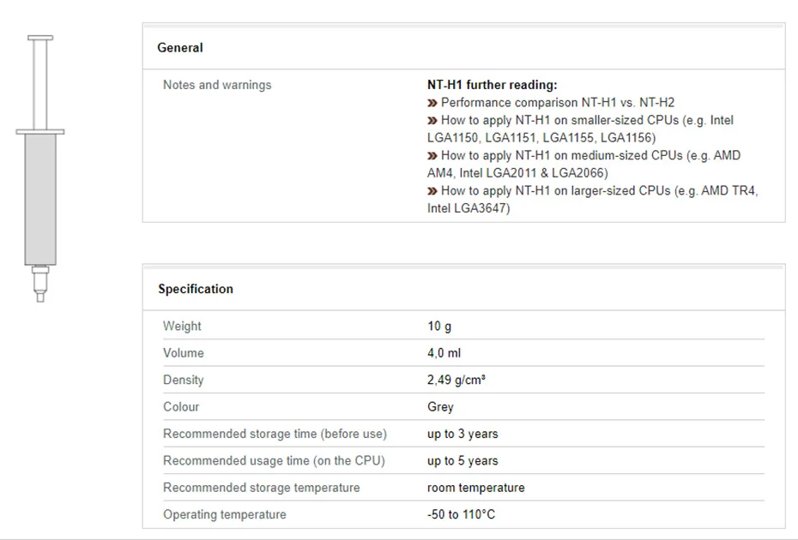Click the 4,0 ml volume value

coord(444,353)
